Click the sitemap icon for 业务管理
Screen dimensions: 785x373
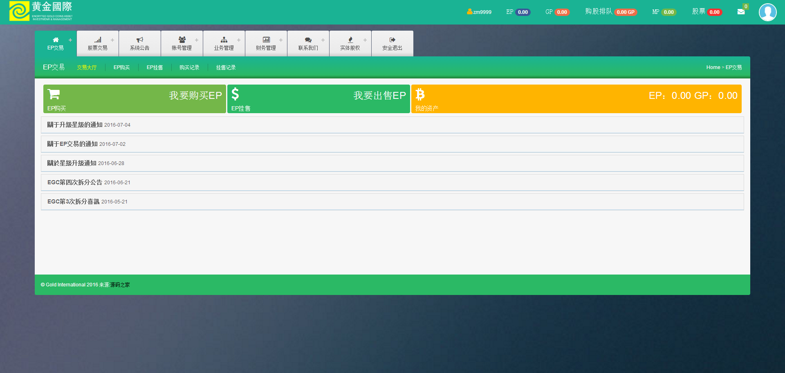pyautogui.click(x=224, y=40)
